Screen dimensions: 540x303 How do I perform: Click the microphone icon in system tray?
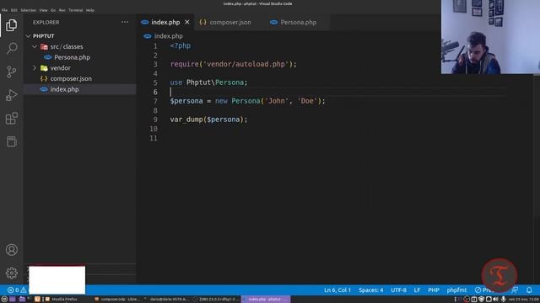503,300
